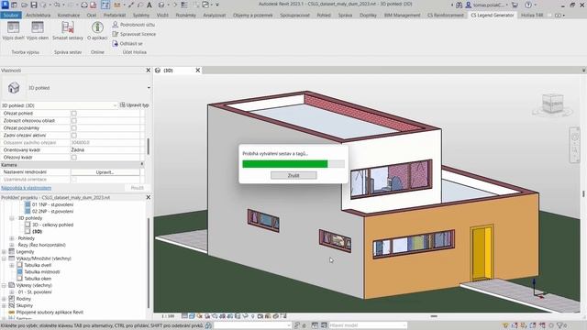Screen dimensions: 587x330
Task: Expand the Pohledy tree node
Action: point(12,238)
